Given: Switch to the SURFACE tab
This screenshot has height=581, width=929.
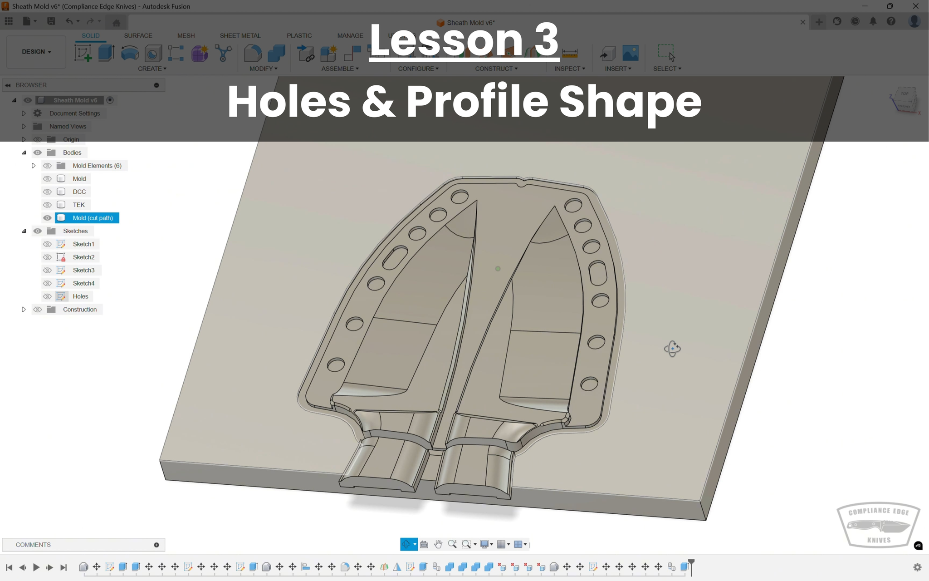Looking at the screenshot, I should (x=138, y=35).
